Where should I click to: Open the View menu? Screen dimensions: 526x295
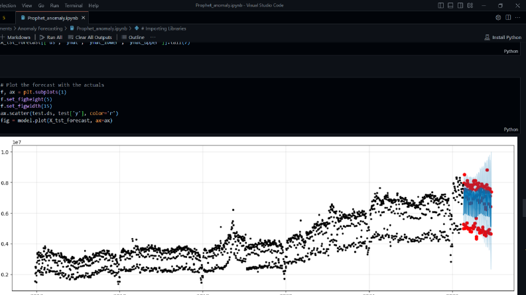(27, 5)
